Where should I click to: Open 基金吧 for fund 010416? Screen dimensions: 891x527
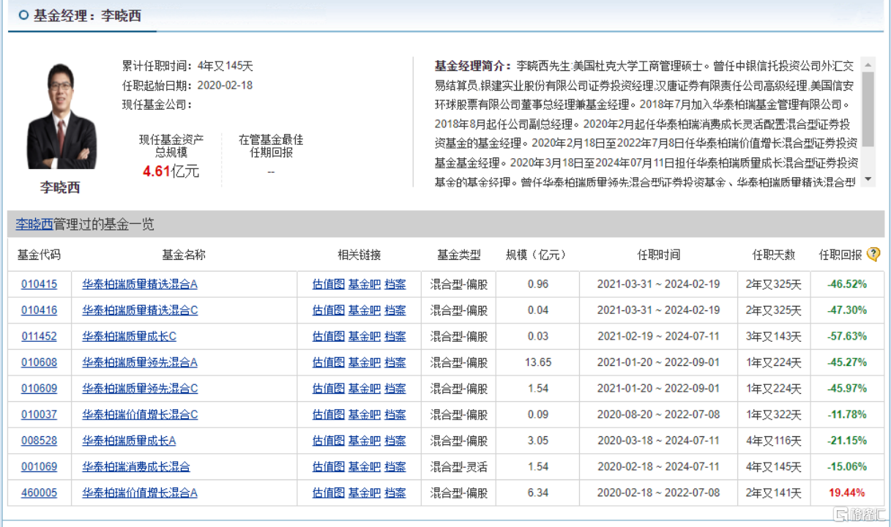pyautogui.click(x=365, y=310)
